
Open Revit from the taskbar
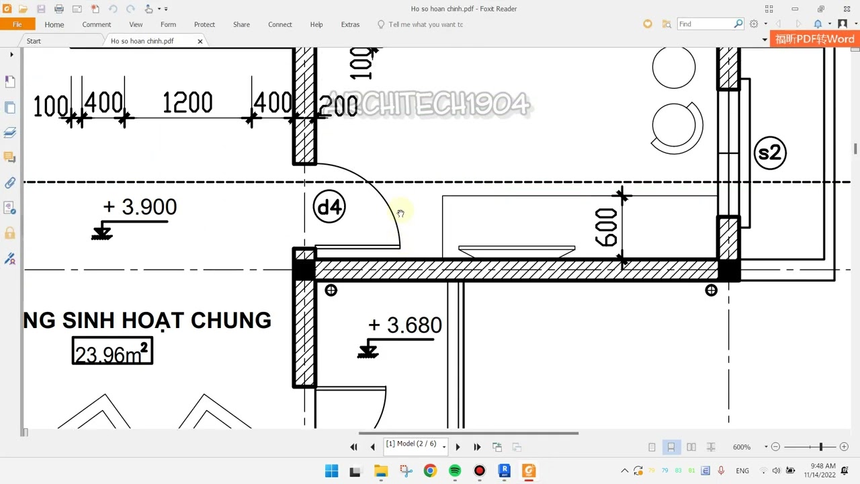pyautogui.click(x=505, y=471)
